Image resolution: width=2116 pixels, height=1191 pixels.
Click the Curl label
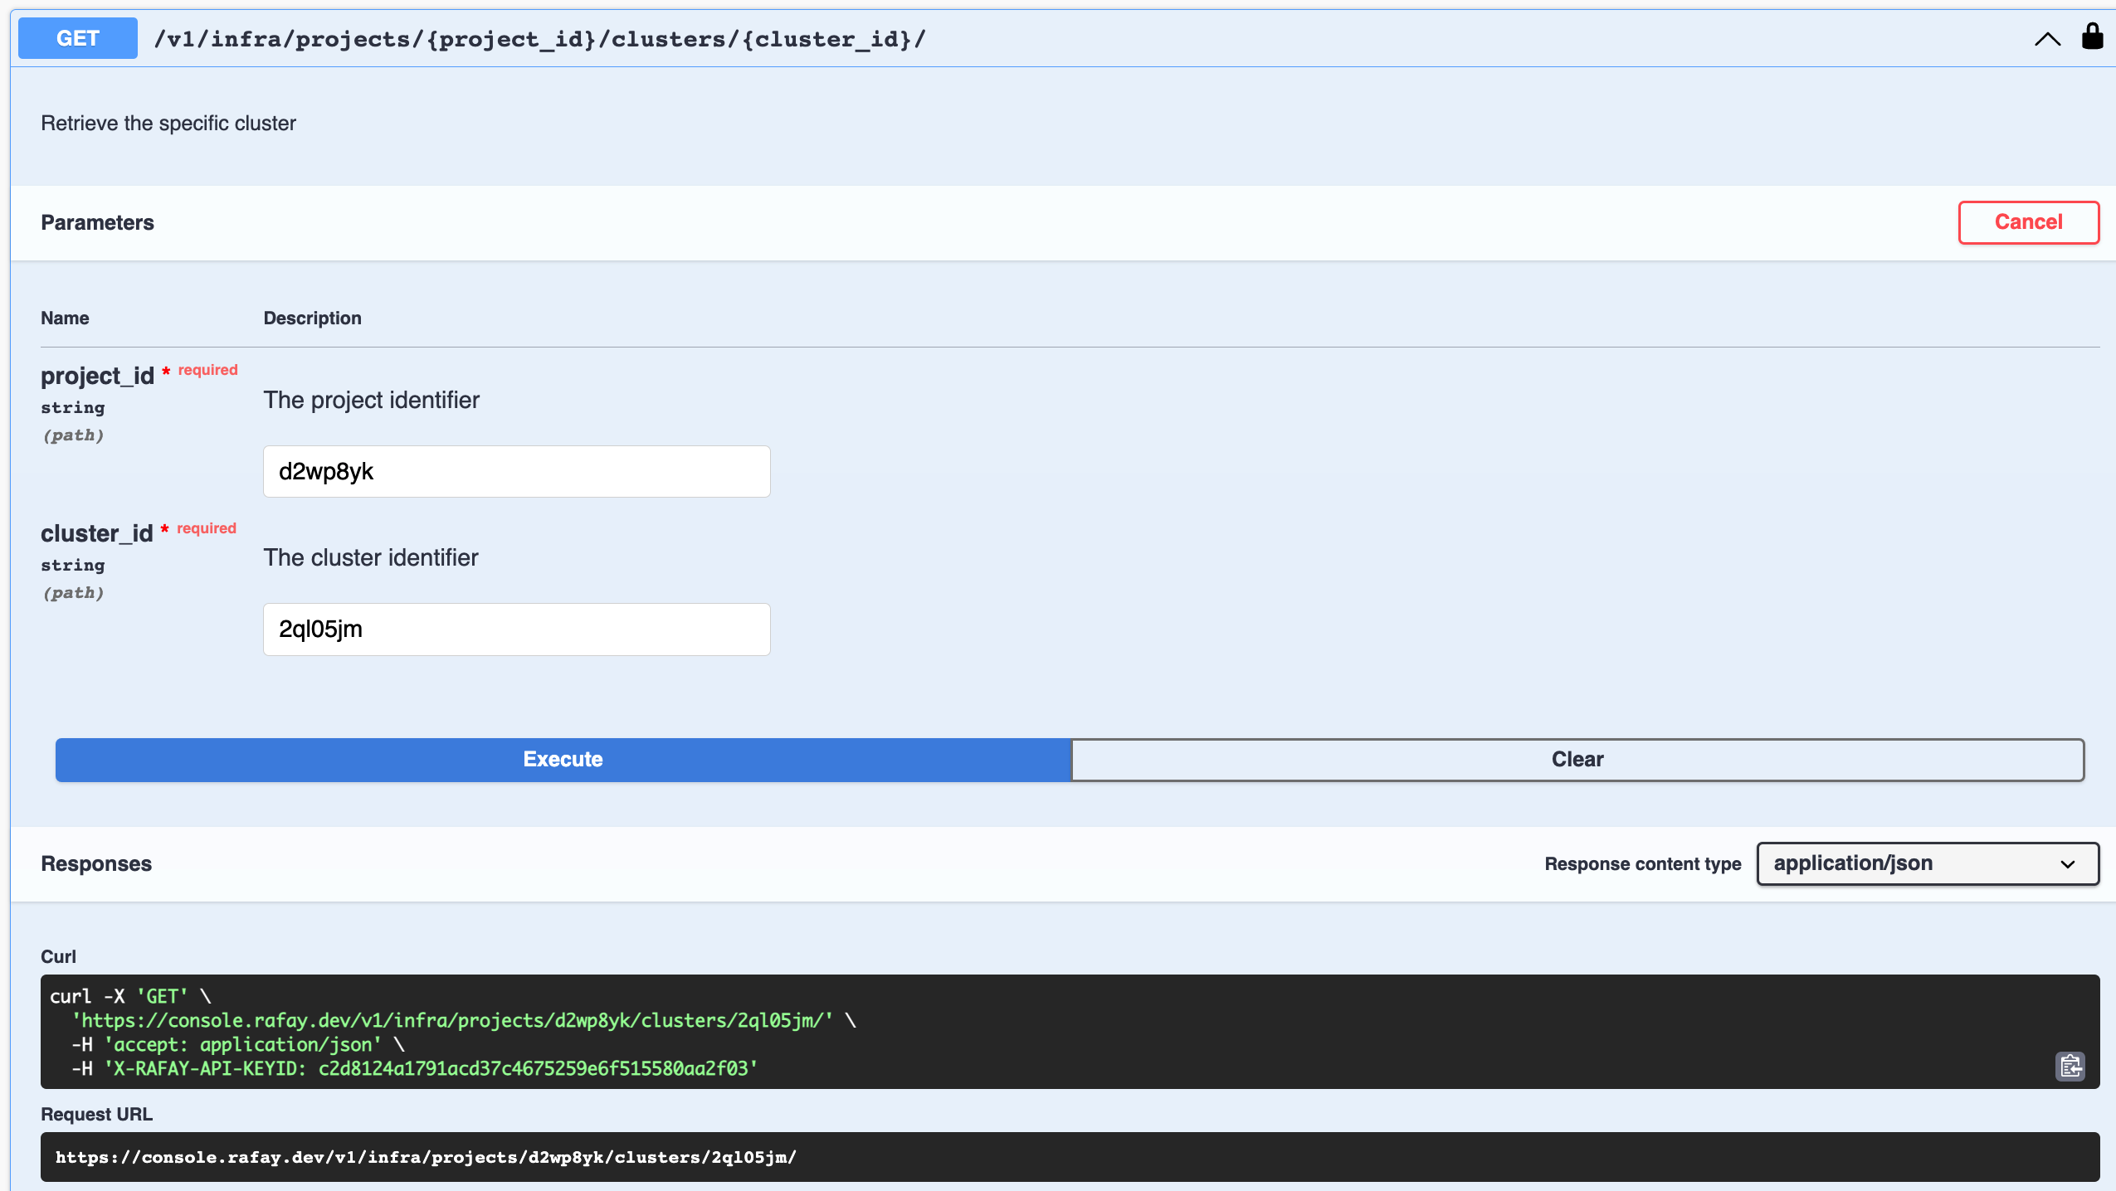59,957
